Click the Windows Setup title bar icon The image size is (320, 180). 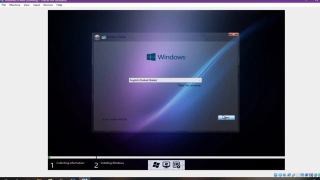[x=104, y=37]
